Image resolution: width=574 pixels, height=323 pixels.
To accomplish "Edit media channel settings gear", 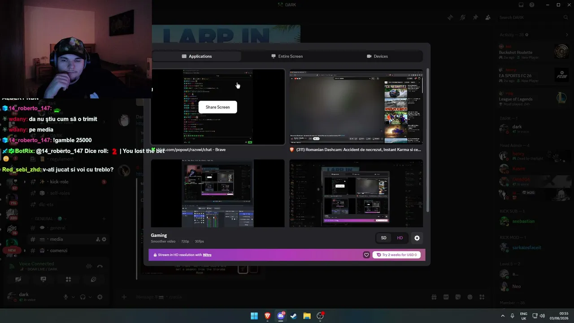I will tap(104, 240).
